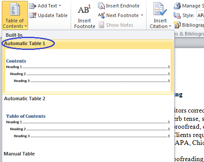The height and width of the screenshot is (162, 204).
Task: Click the Table of Contents preview thumbnail
Action: 88,126
